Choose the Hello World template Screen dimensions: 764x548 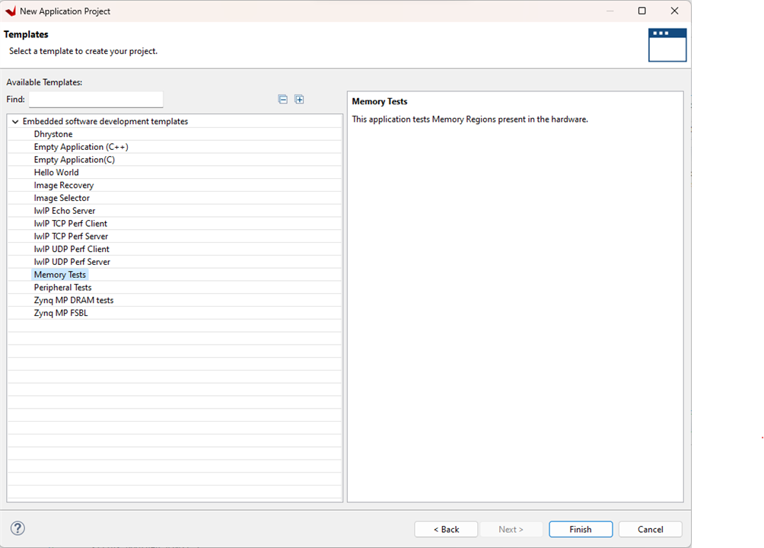point(56,173)
